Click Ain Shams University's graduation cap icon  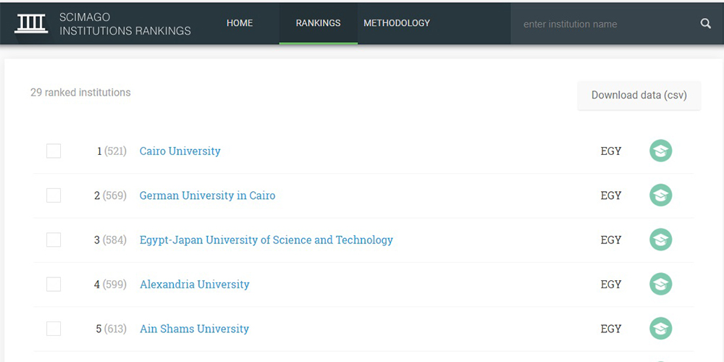click(x=661, y=328)
